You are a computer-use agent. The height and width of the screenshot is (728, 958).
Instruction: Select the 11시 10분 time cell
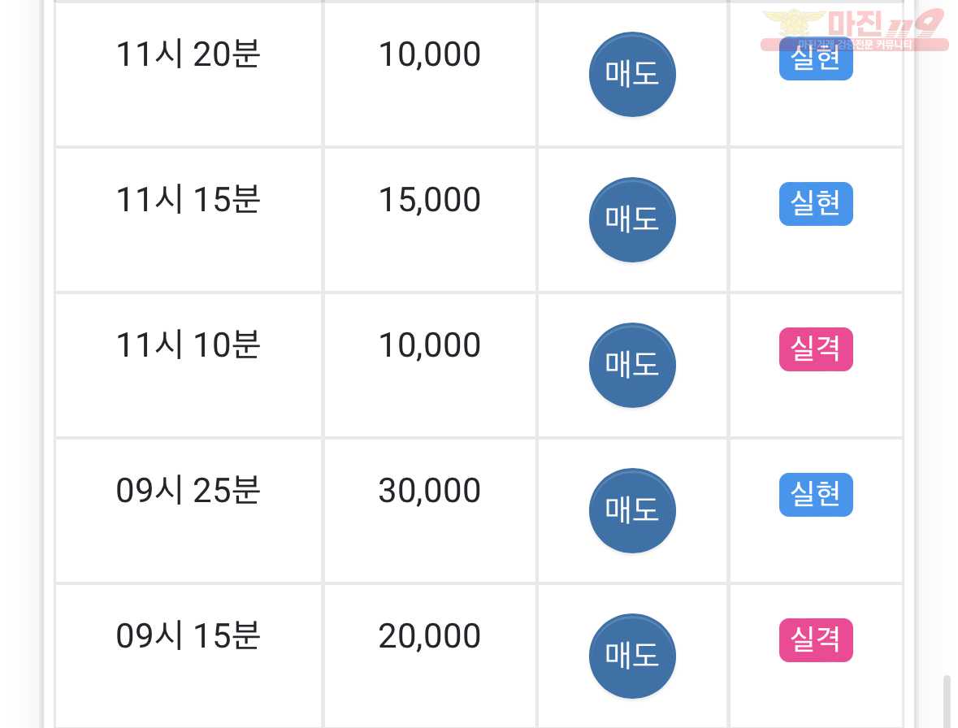tap(189, 366)
